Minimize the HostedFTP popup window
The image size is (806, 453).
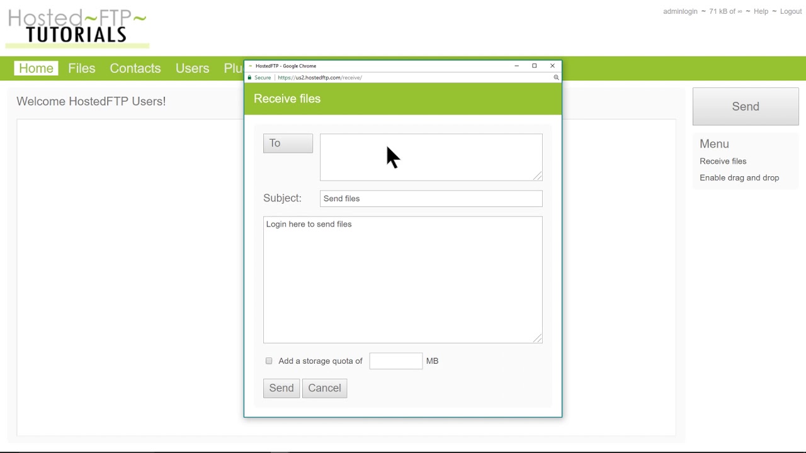coord(516,66)
